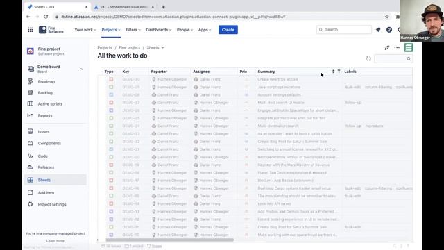Open Releases in the sidebar
The image size is (444, 250).
click(46, 167)
